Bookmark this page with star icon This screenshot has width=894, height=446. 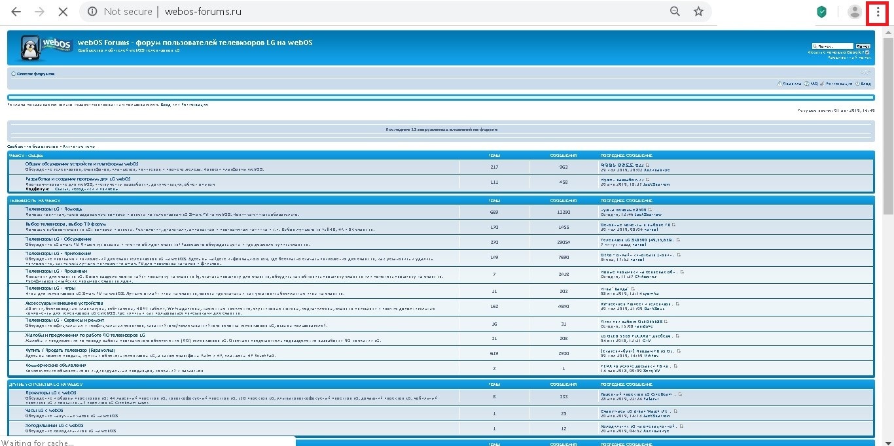(698, 12)
